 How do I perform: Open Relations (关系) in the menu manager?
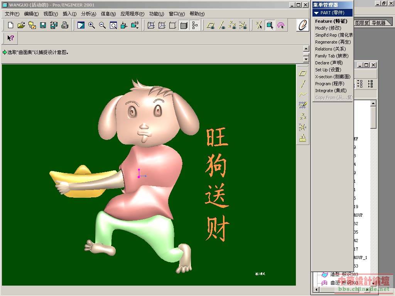pos(330,49)
